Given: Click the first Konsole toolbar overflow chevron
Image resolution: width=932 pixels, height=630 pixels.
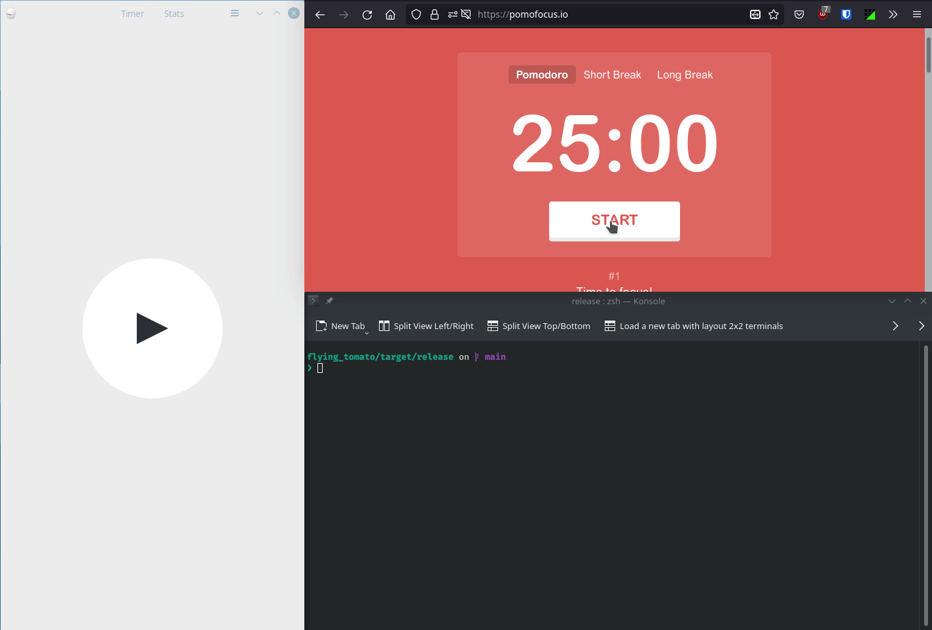Looking at the screenshot, I should 895,326.
